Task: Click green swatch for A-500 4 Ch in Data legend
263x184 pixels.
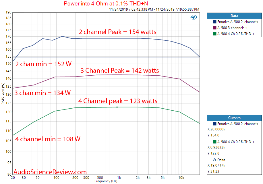Action: click(x=214, y=34)
